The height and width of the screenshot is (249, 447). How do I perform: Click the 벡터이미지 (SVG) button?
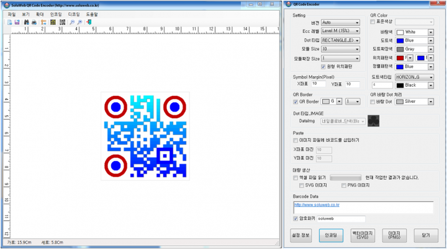tap(363, 235)
